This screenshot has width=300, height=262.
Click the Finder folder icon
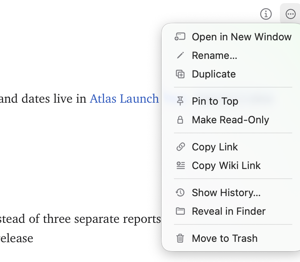180,211
